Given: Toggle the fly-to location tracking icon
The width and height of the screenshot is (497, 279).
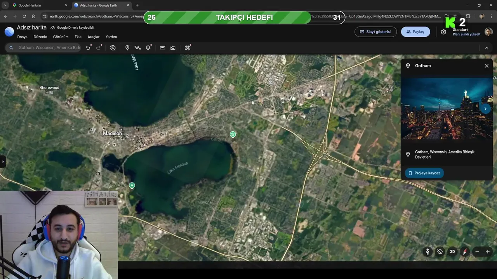Looking at the screenshot, I should pos(440,251).
